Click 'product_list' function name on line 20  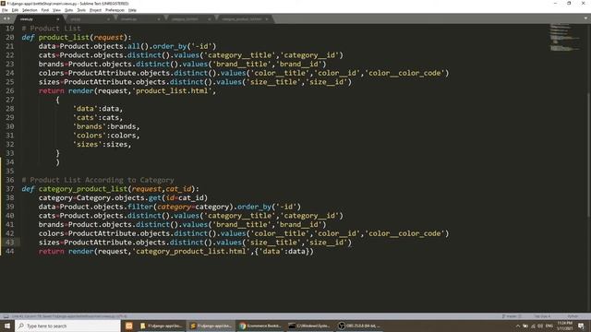point(64,37)
